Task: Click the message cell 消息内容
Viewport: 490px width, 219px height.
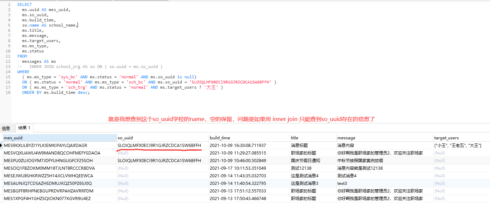Action: (385, 145)
